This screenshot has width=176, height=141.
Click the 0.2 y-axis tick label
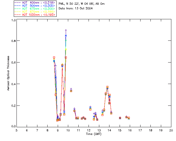13,106
